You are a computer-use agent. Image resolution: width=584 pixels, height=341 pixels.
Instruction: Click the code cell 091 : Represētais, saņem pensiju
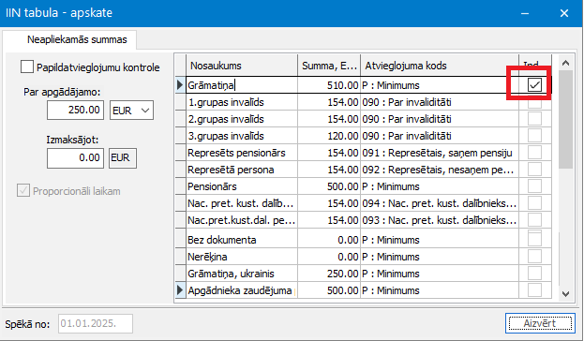coord(440,153)
